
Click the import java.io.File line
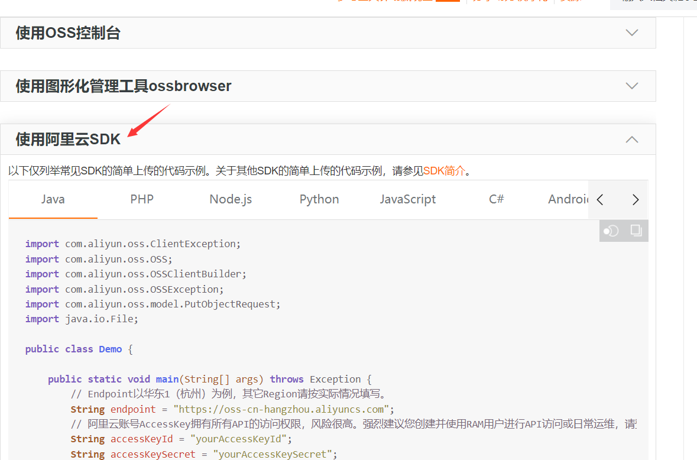coord(82,319)
